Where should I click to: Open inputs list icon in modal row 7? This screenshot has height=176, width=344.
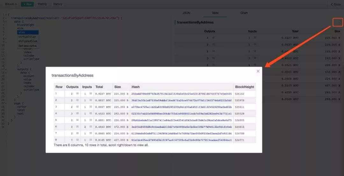(90, 133)
